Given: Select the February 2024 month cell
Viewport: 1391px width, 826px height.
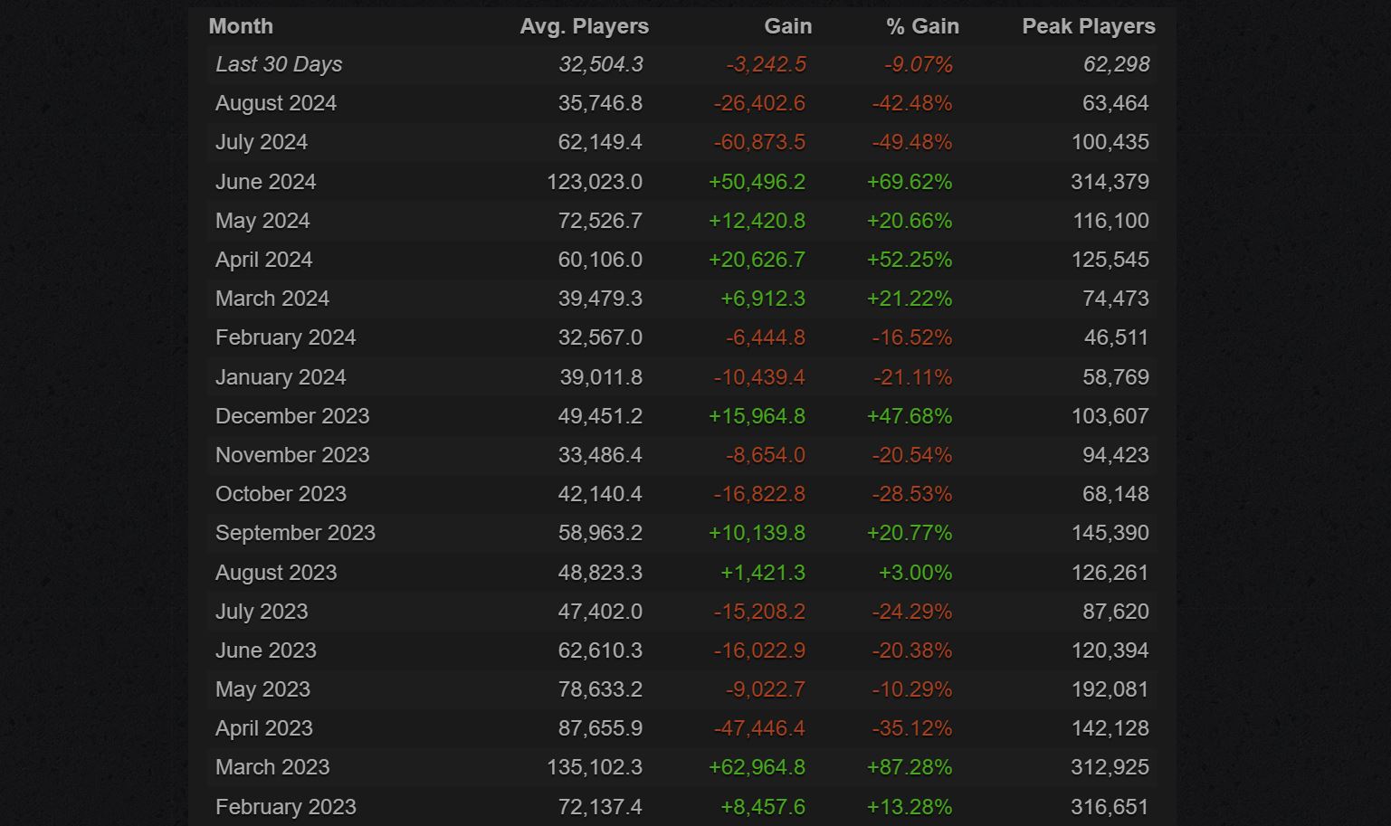Looking at the screenshot, I should coord(286,337).
